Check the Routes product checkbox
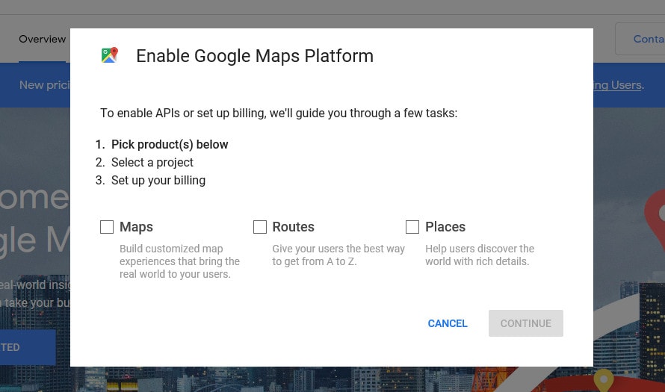 pyautogui.click(x=259, y=227)
